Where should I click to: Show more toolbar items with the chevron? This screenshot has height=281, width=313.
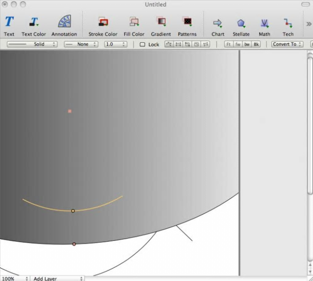click(309, 24)
